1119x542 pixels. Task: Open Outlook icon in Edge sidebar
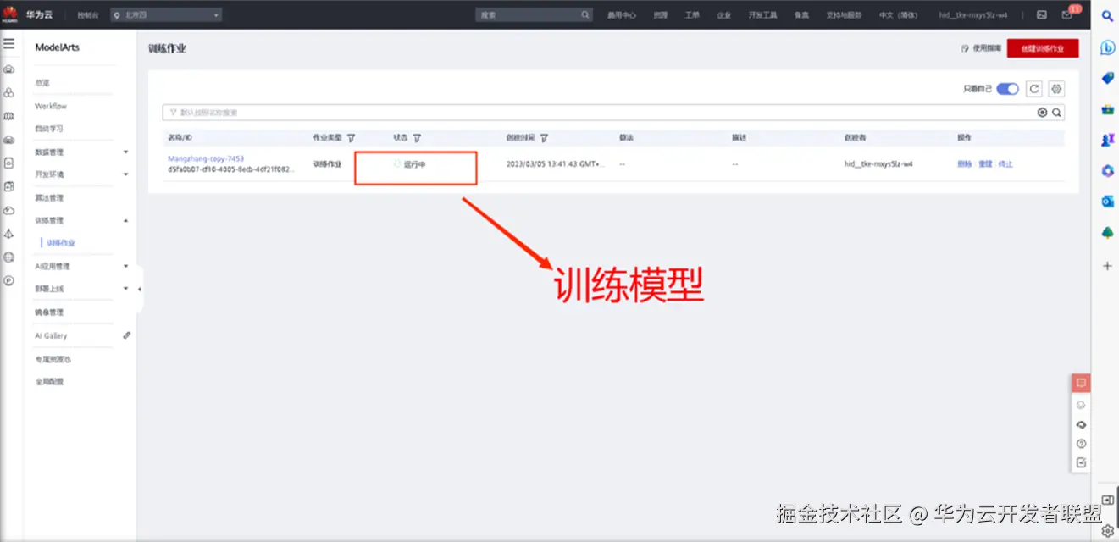pyautogui.click(x=1107, y=202)
